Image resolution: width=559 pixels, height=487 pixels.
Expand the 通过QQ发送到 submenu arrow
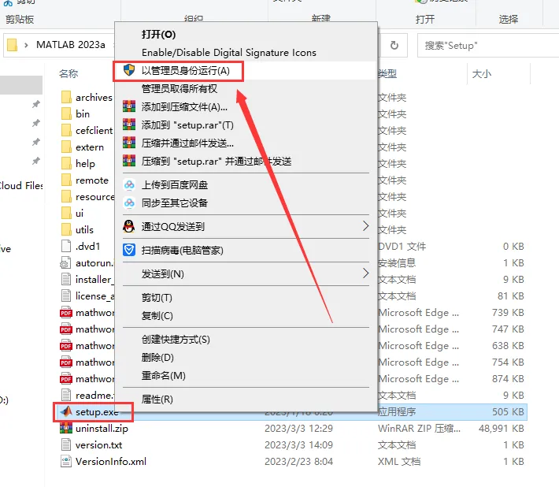(x=365, y=226)
